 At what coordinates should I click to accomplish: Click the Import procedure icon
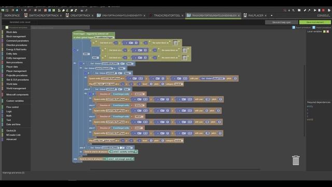pos(314,28)
